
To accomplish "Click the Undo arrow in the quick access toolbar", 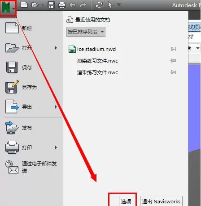I will point(73,5).
